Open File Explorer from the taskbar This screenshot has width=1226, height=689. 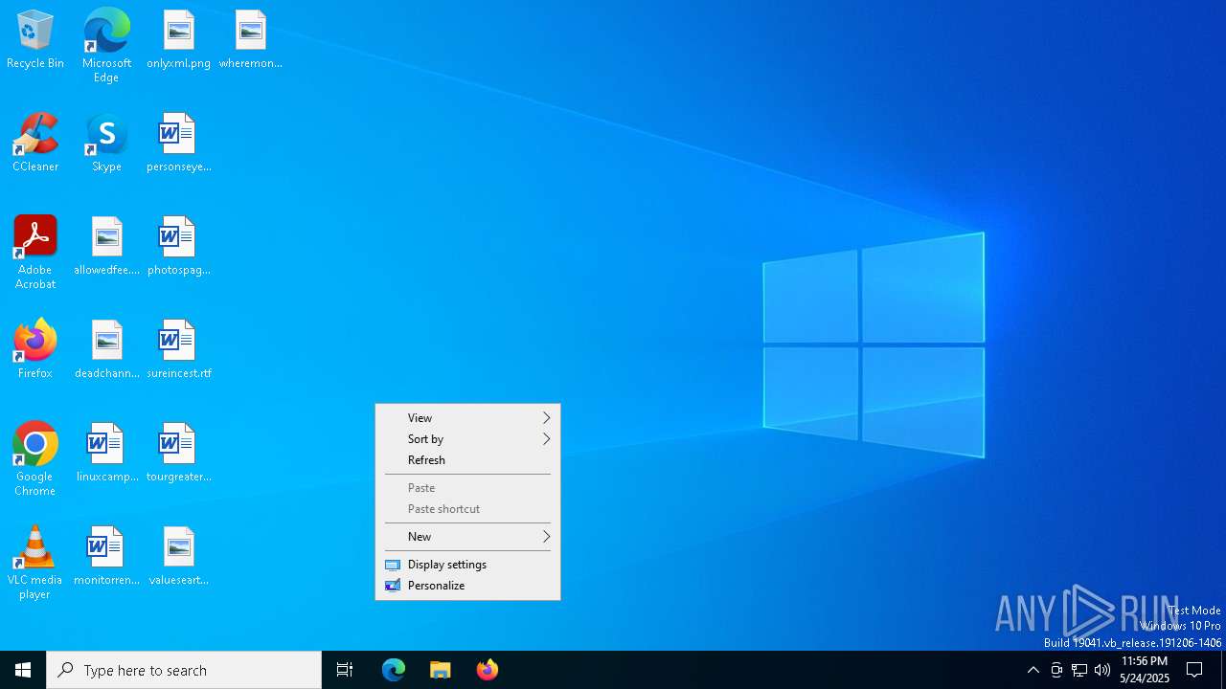coord(441,670)
